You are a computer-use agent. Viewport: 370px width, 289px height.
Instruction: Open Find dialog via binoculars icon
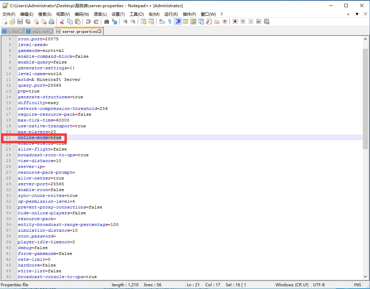[106, 21]
